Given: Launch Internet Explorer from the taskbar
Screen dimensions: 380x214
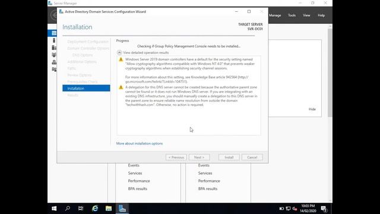Looking at the screenshot, I should point(95,209).
